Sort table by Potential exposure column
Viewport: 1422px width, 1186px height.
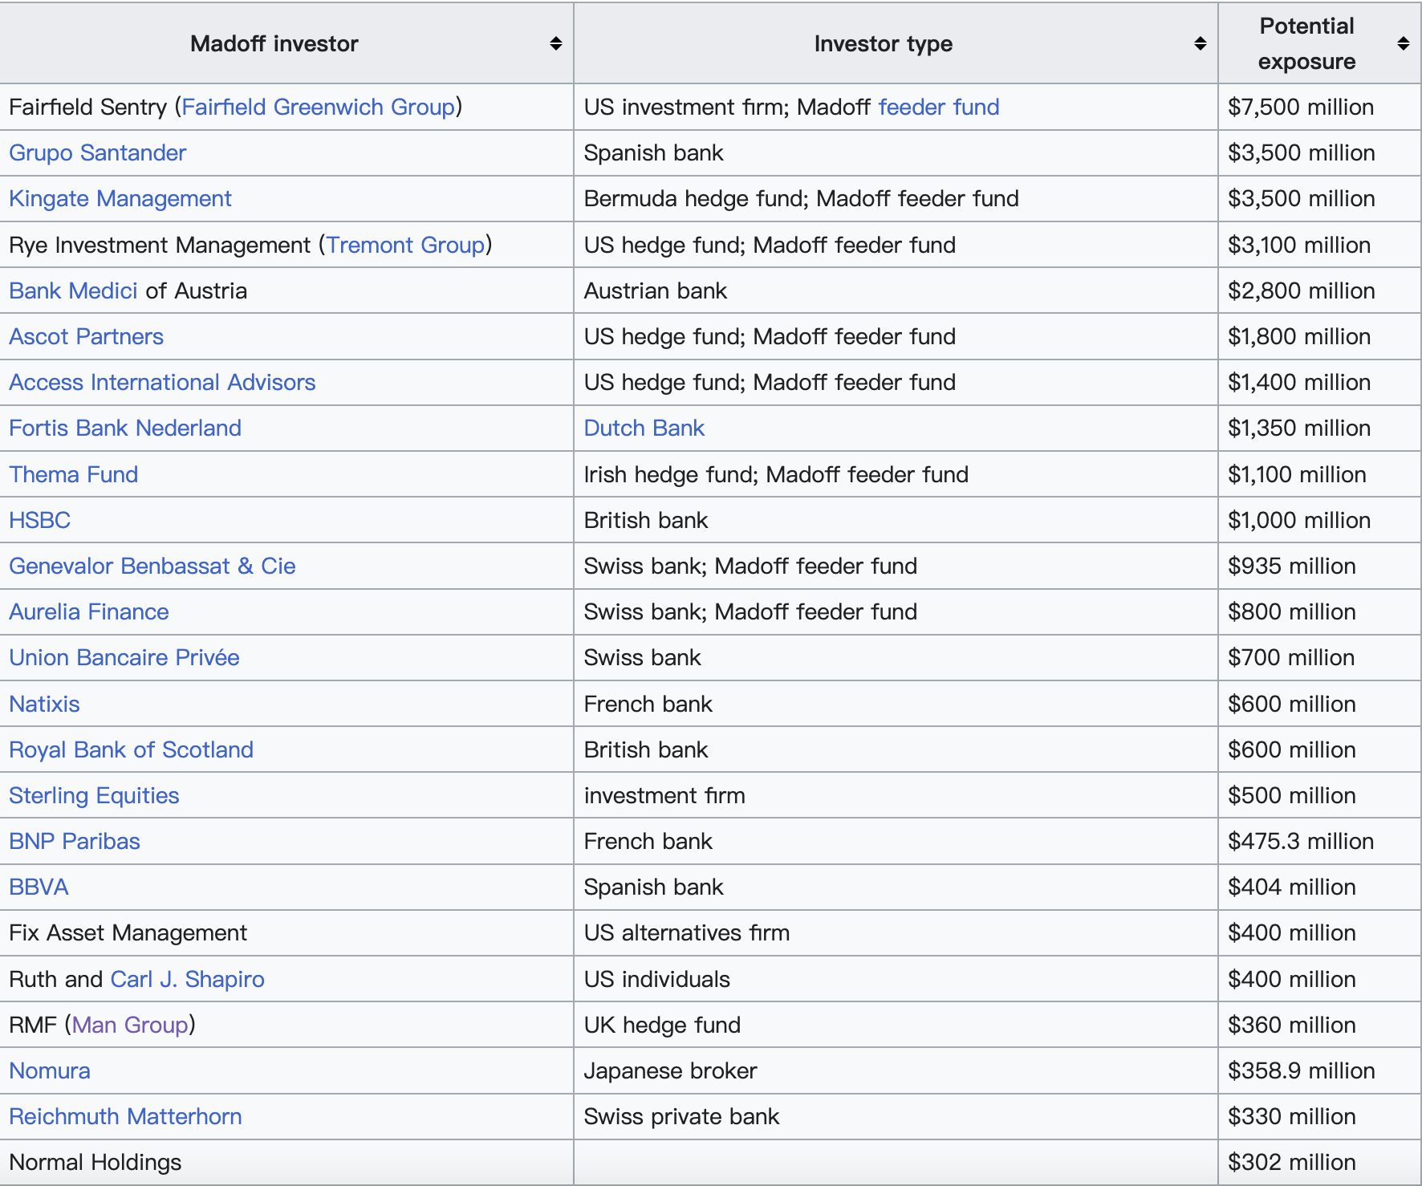[1403, 43]
